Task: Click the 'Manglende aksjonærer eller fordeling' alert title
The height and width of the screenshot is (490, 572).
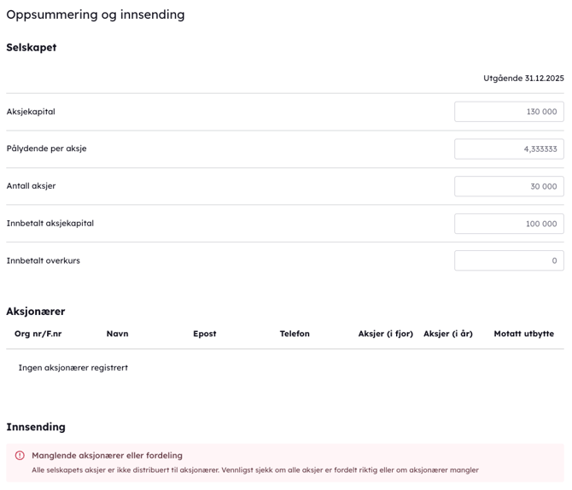Action: pyautogui.click(x=107, y=456)
